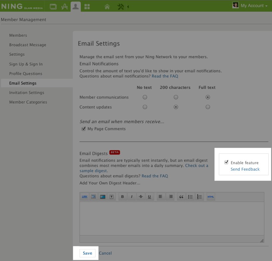Screen dimensions: 272x261
Task: Align text left in digest editor
Action: tap(160, 197)
